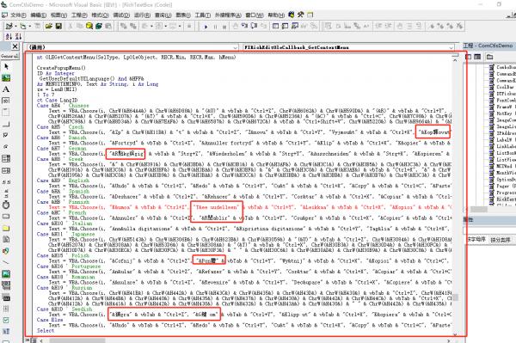This screenshot has width=516, height=343.
Task: Click the 'CreatePopupMenu()' line in code
Action: coord(61,68)
